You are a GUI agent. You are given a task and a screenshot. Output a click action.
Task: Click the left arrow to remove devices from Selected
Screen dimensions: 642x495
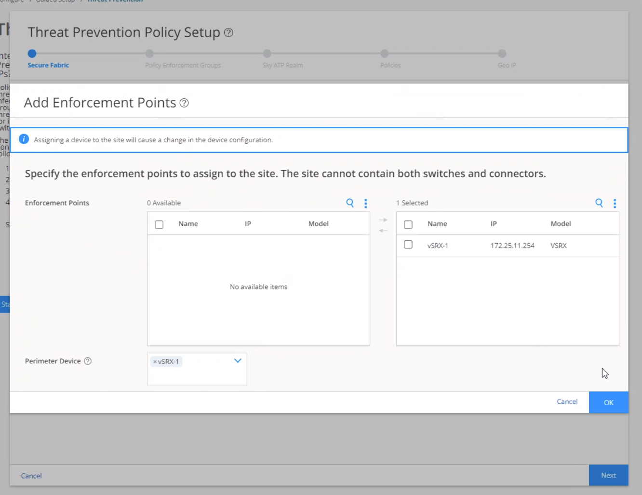coord(383,231)
